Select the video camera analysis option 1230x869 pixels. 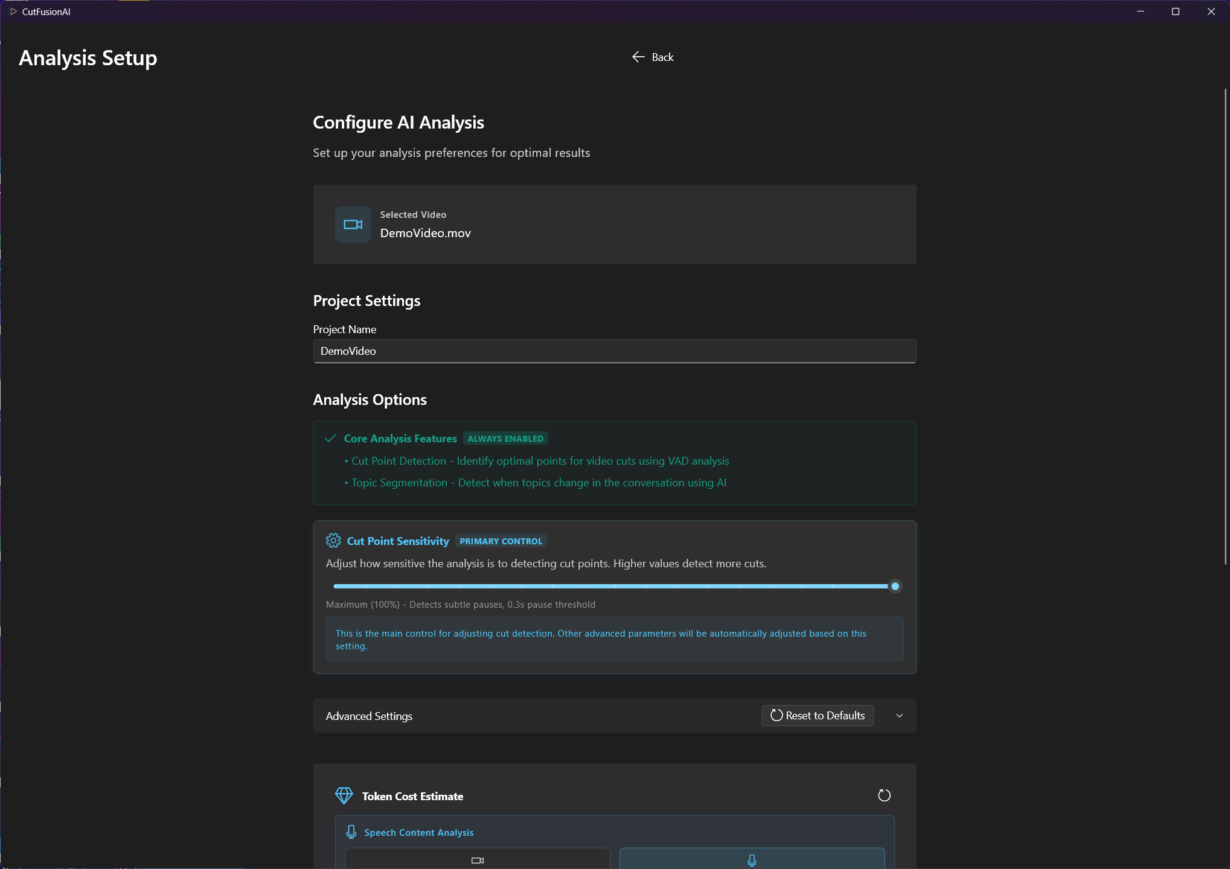477,859
